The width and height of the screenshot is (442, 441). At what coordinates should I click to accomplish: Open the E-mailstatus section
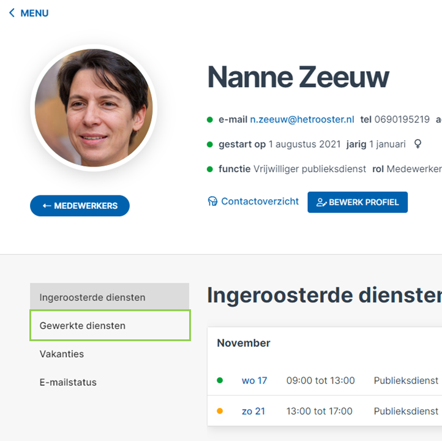click(x=68, y=382)
